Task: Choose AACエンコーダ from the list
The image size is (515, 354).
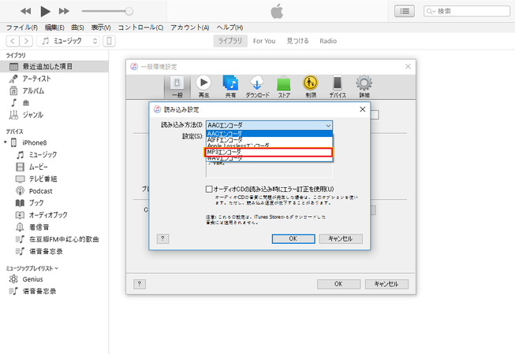Action: 269,133
